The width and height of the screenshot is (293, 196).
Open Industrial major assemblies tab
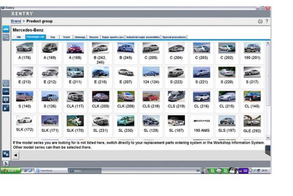pyautogui.click(x=143, y=37)
